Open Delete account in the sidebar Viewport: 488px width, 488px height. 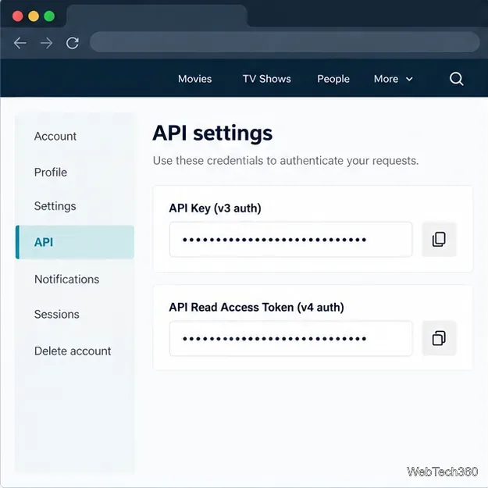[73, 351]
